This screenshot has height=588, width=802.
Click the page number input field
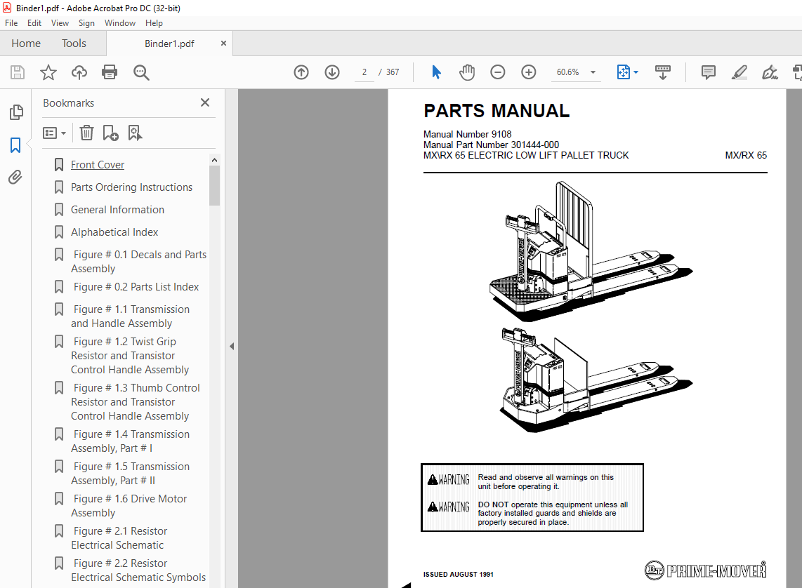[x=364, y=72]
